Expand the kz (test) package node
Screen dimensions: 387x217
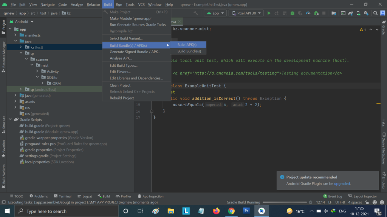click(x=21, y=47)
